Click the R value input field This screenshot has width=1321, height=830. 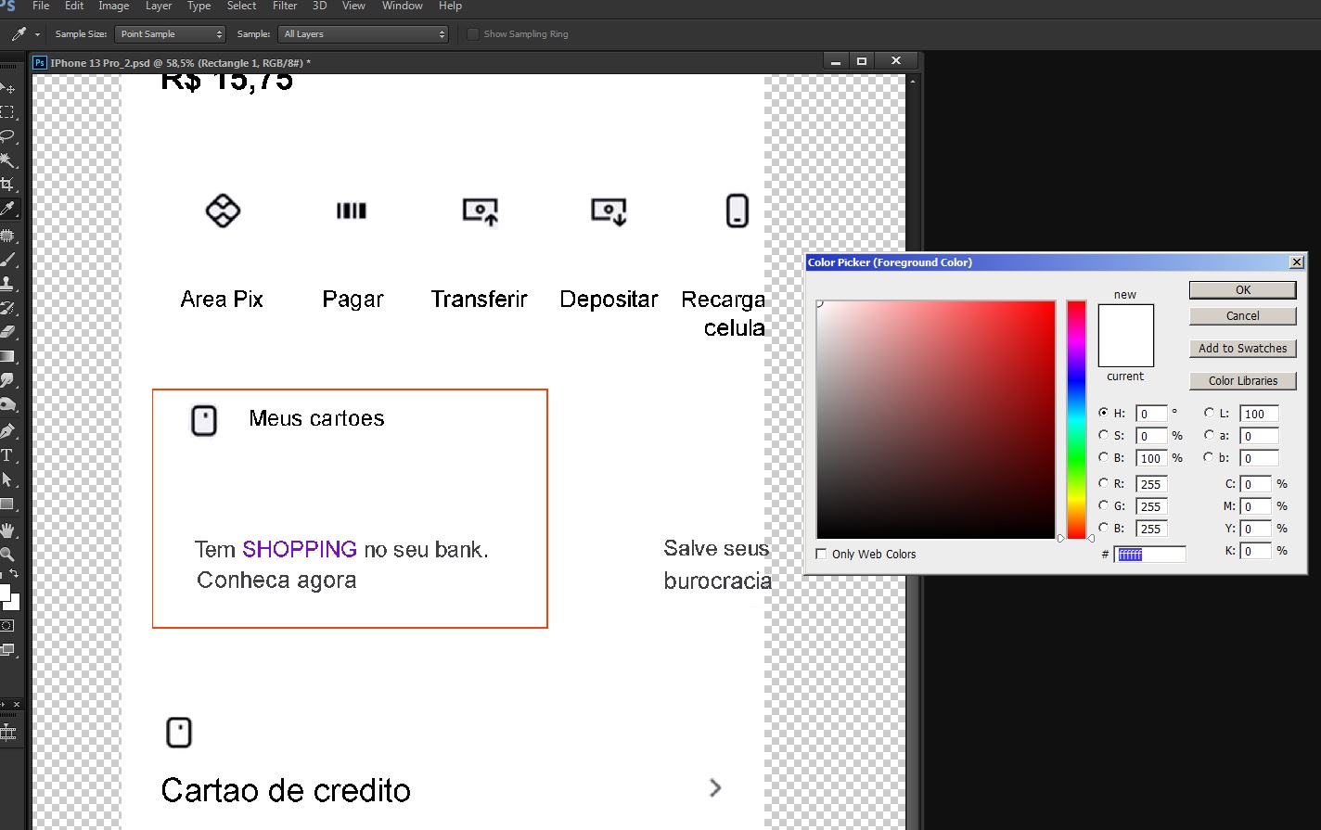pos(1151,484)
